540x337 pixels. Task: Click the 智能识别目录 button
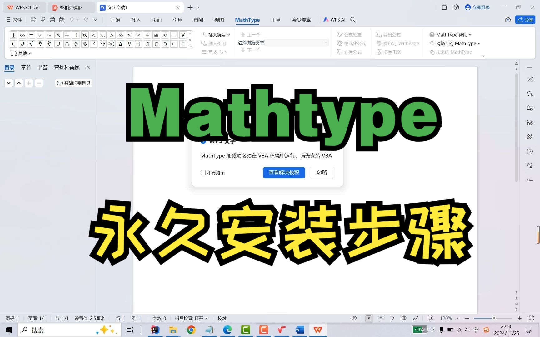point(74,83)
